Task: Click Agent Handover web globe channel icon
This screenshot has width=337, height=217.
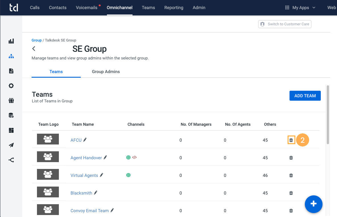Action: [128, 158]
